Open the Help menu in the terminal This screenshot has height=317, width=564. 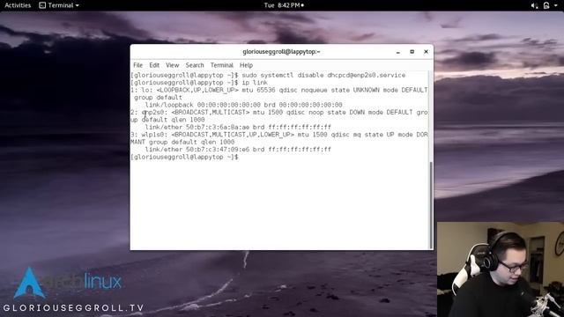click(247, 65)
